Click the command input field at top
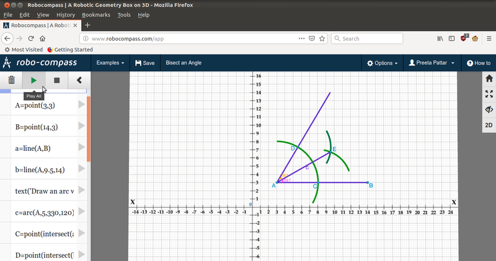496x261 pixels. (48, 91)
